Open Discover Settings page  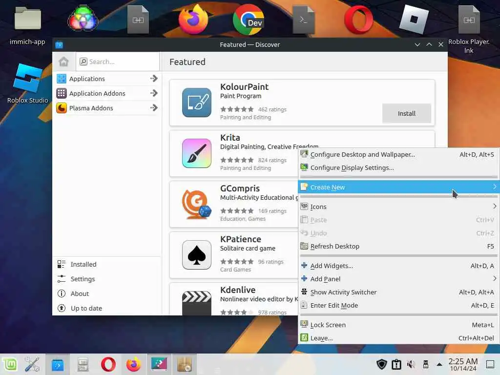107,279
